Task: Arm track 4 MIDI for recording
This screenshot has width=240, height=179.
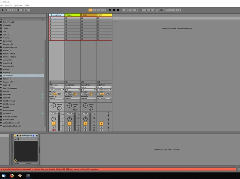Action: pyautogui.click(x=101, y=130)
